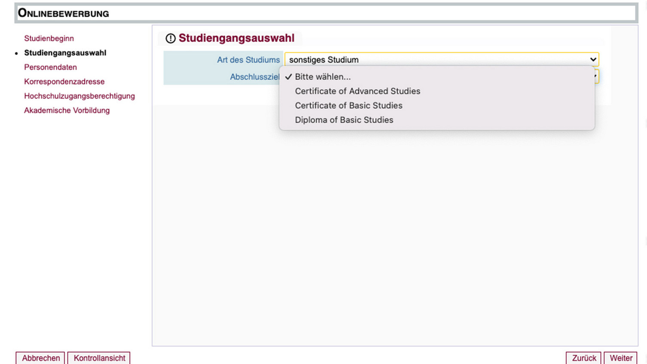Open the Korrespondenzadresse step
This screenshot has width=647, height=364.
(x=64, y=82)
